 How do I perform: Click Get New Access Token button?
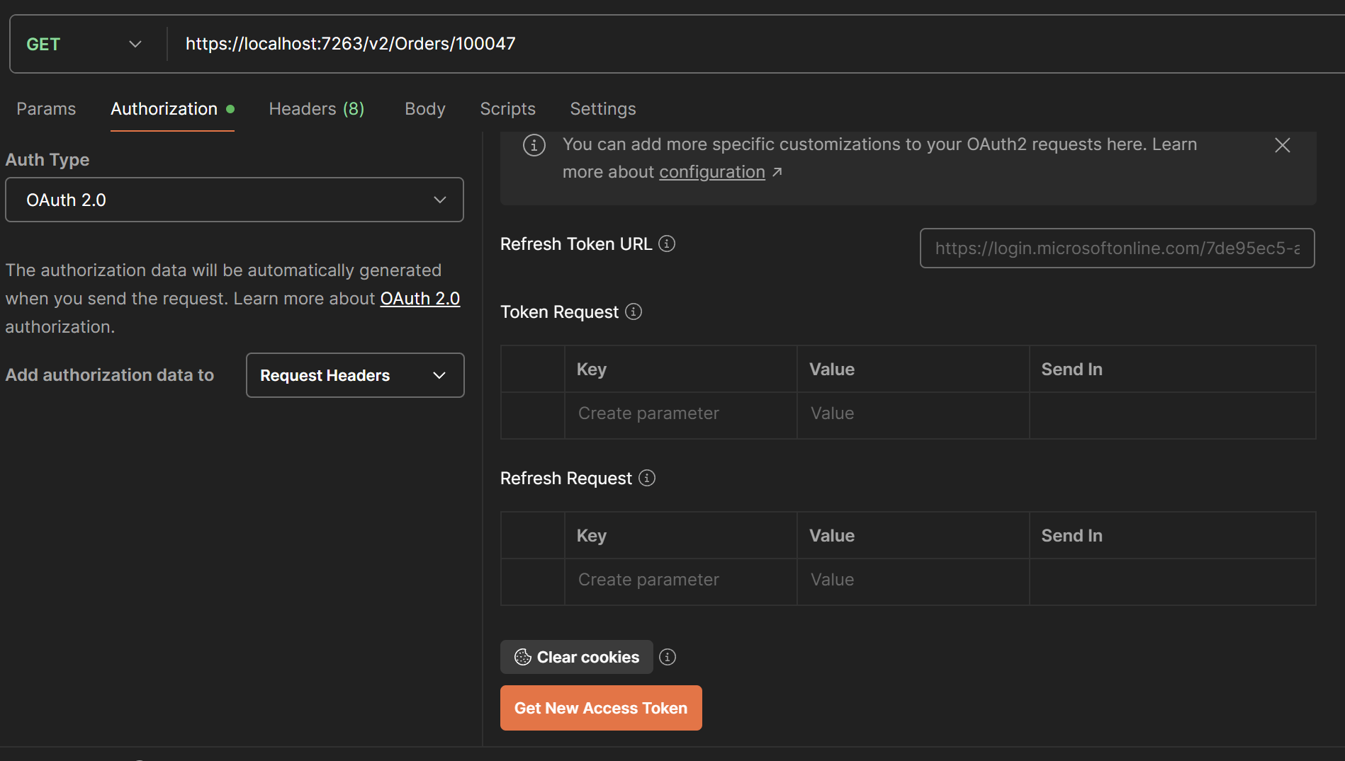[x=601, y=708]
